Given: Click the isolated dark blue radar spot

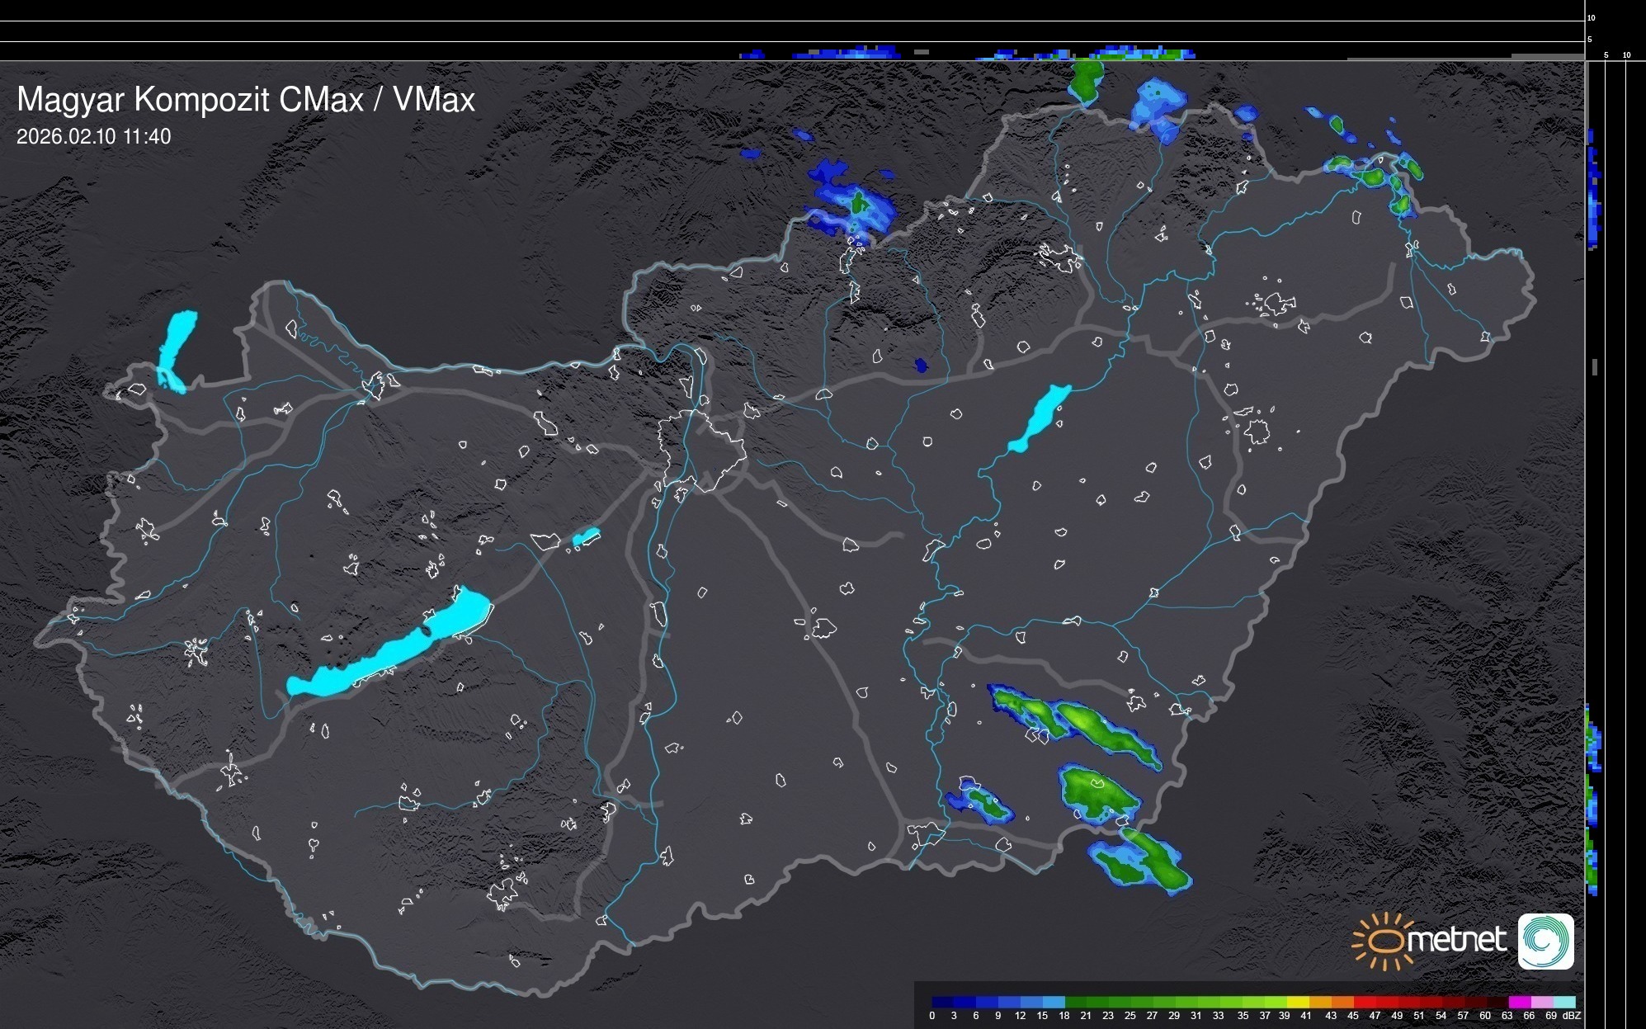Looking at the screenshot, I should coord(921,365).
